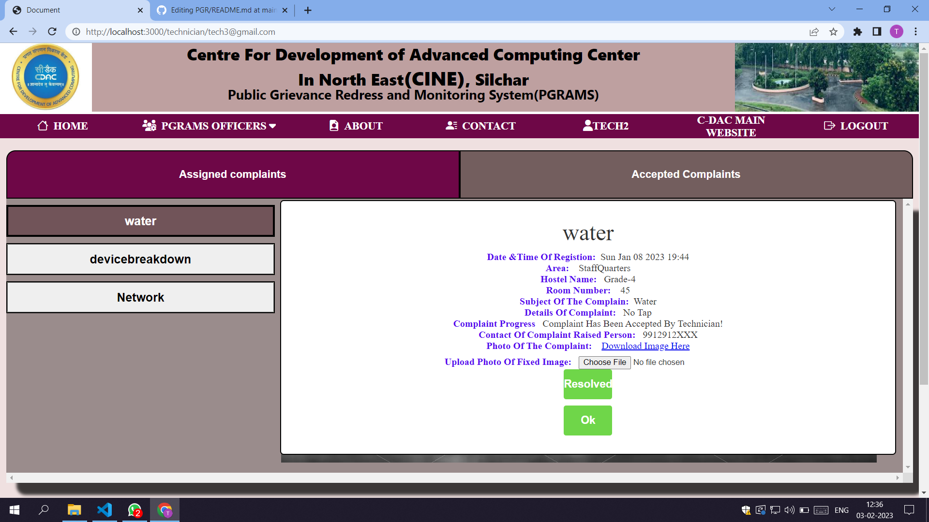Viewport: 929px width, 522px height.
Task: Click the Logout arrow icon
Action: pos(829,126)
